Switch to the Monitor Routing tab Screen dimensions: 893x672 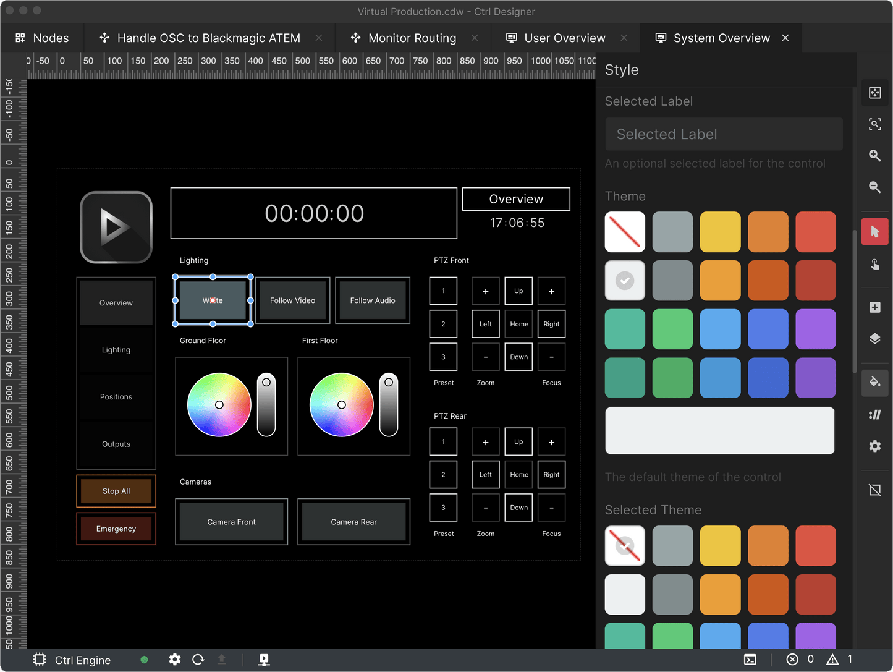tap(412, 38)
